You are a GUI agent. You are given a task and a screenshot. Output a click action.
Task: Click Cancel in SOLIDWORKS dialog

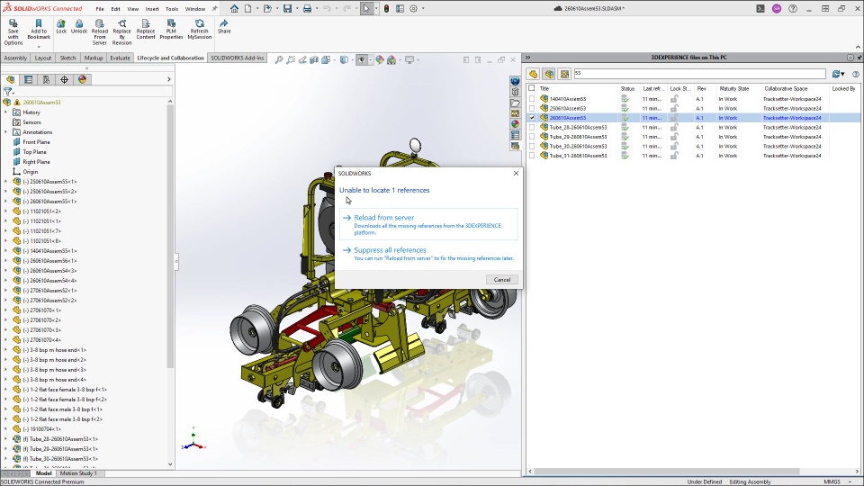[x=502, y=279]
